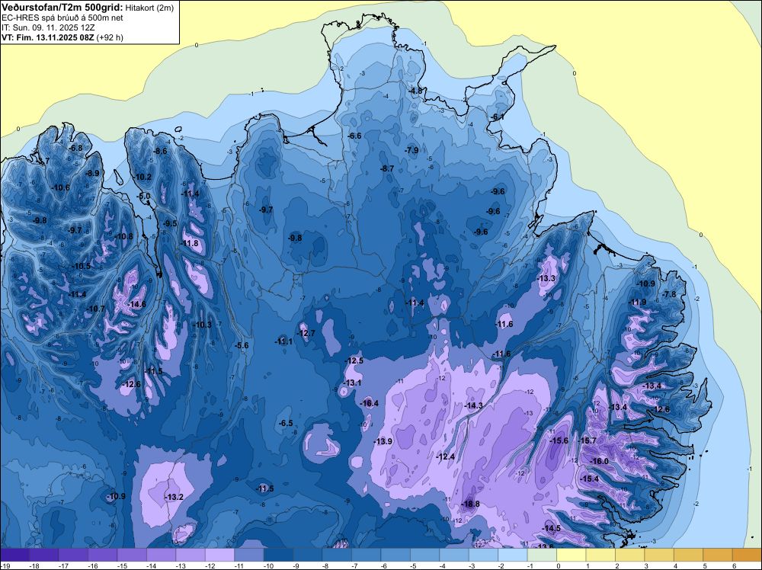Click the -15.7 temperature value

[587, 440]
